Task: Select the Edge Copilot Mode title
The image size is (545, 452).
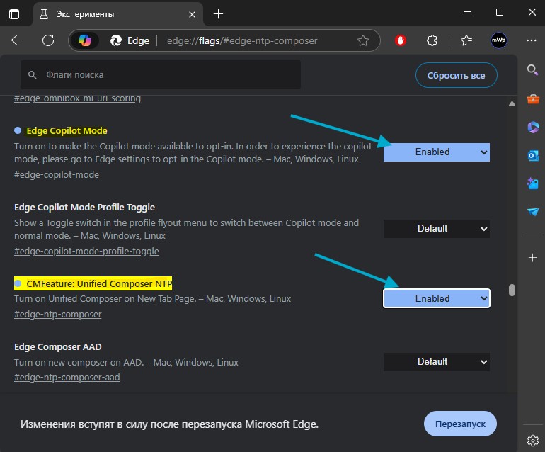Action: 67,131
